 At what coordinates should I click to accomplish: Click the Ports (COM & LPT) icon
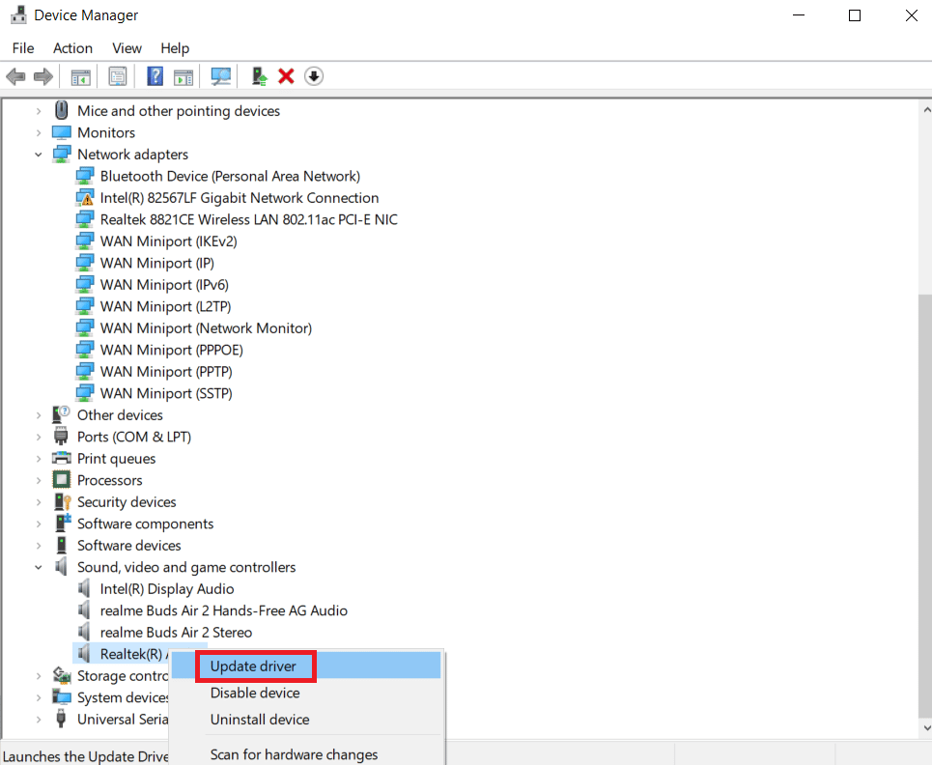coord(61,437)
